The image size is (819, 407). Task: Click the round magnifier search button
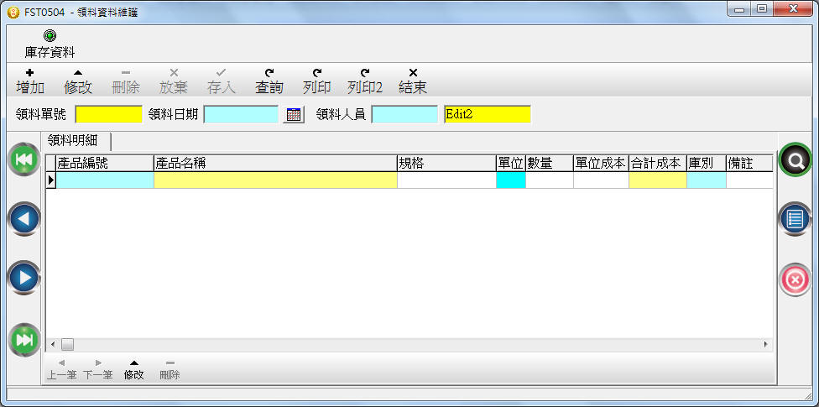[x=795, y=161]
